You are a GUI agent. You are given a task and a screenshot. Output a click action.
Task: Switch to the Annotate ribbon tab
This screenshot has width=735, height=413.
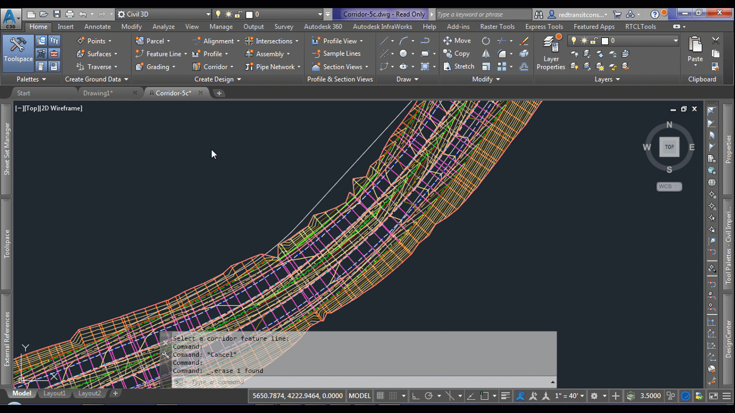pyautogui.click(x=98, y=26)
